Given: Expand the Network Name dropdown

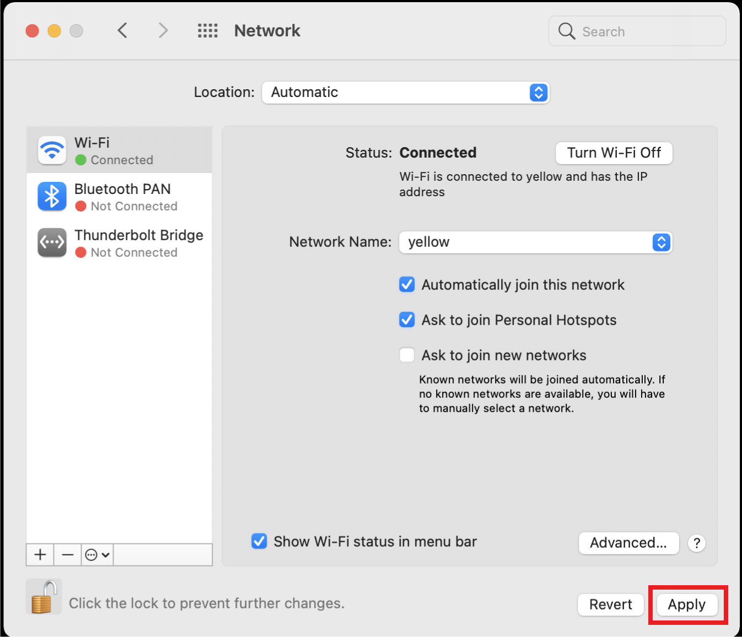Looking at the screenshot, I should [x=535, y=242].
